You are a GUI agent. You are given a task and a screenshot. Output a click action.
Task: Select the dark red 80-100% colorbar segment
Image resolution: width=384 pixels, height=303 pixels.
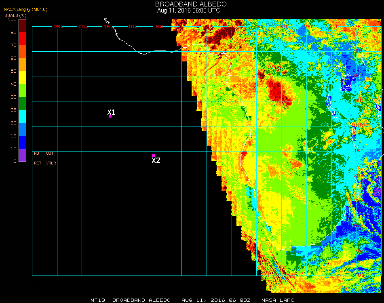[23, 25]
